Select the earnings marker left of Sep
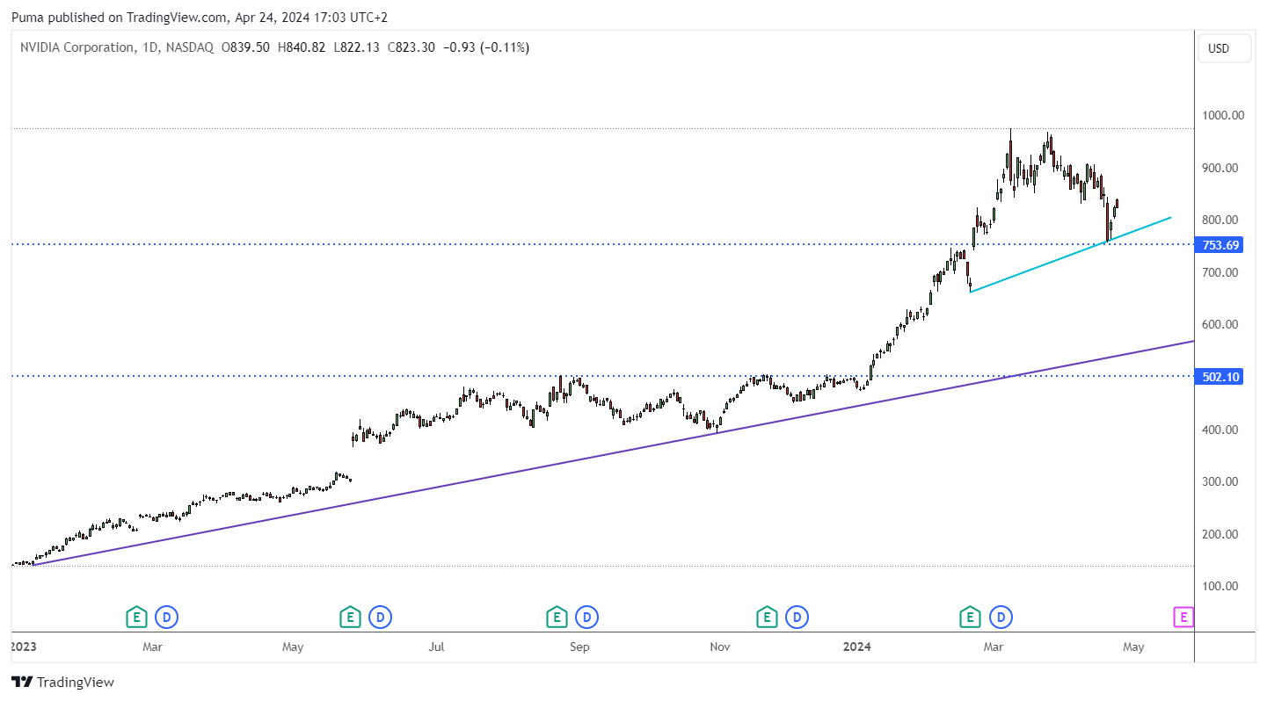This screenshot has height=701, width=1267. click(x=557, y=618)
